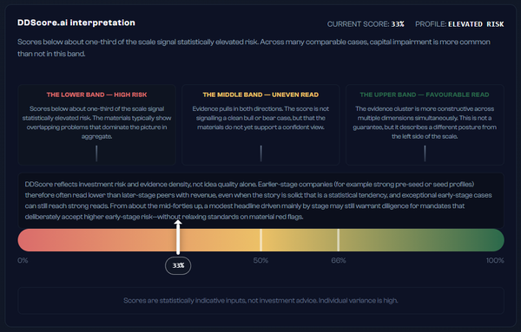Click the investment advice disclaimer box
The height and width of the screenshot is (332, 521).
tap(260, 301)
